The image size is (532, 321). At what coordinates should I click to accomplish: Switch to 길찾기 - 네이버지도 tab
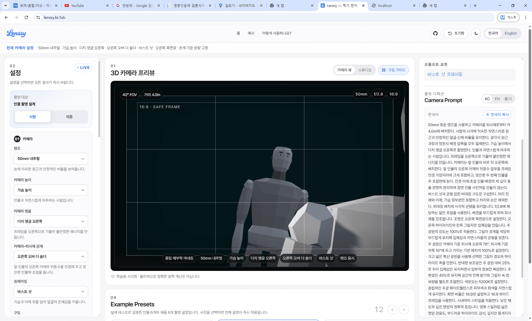pyautogui.click(x=240, y=6)
